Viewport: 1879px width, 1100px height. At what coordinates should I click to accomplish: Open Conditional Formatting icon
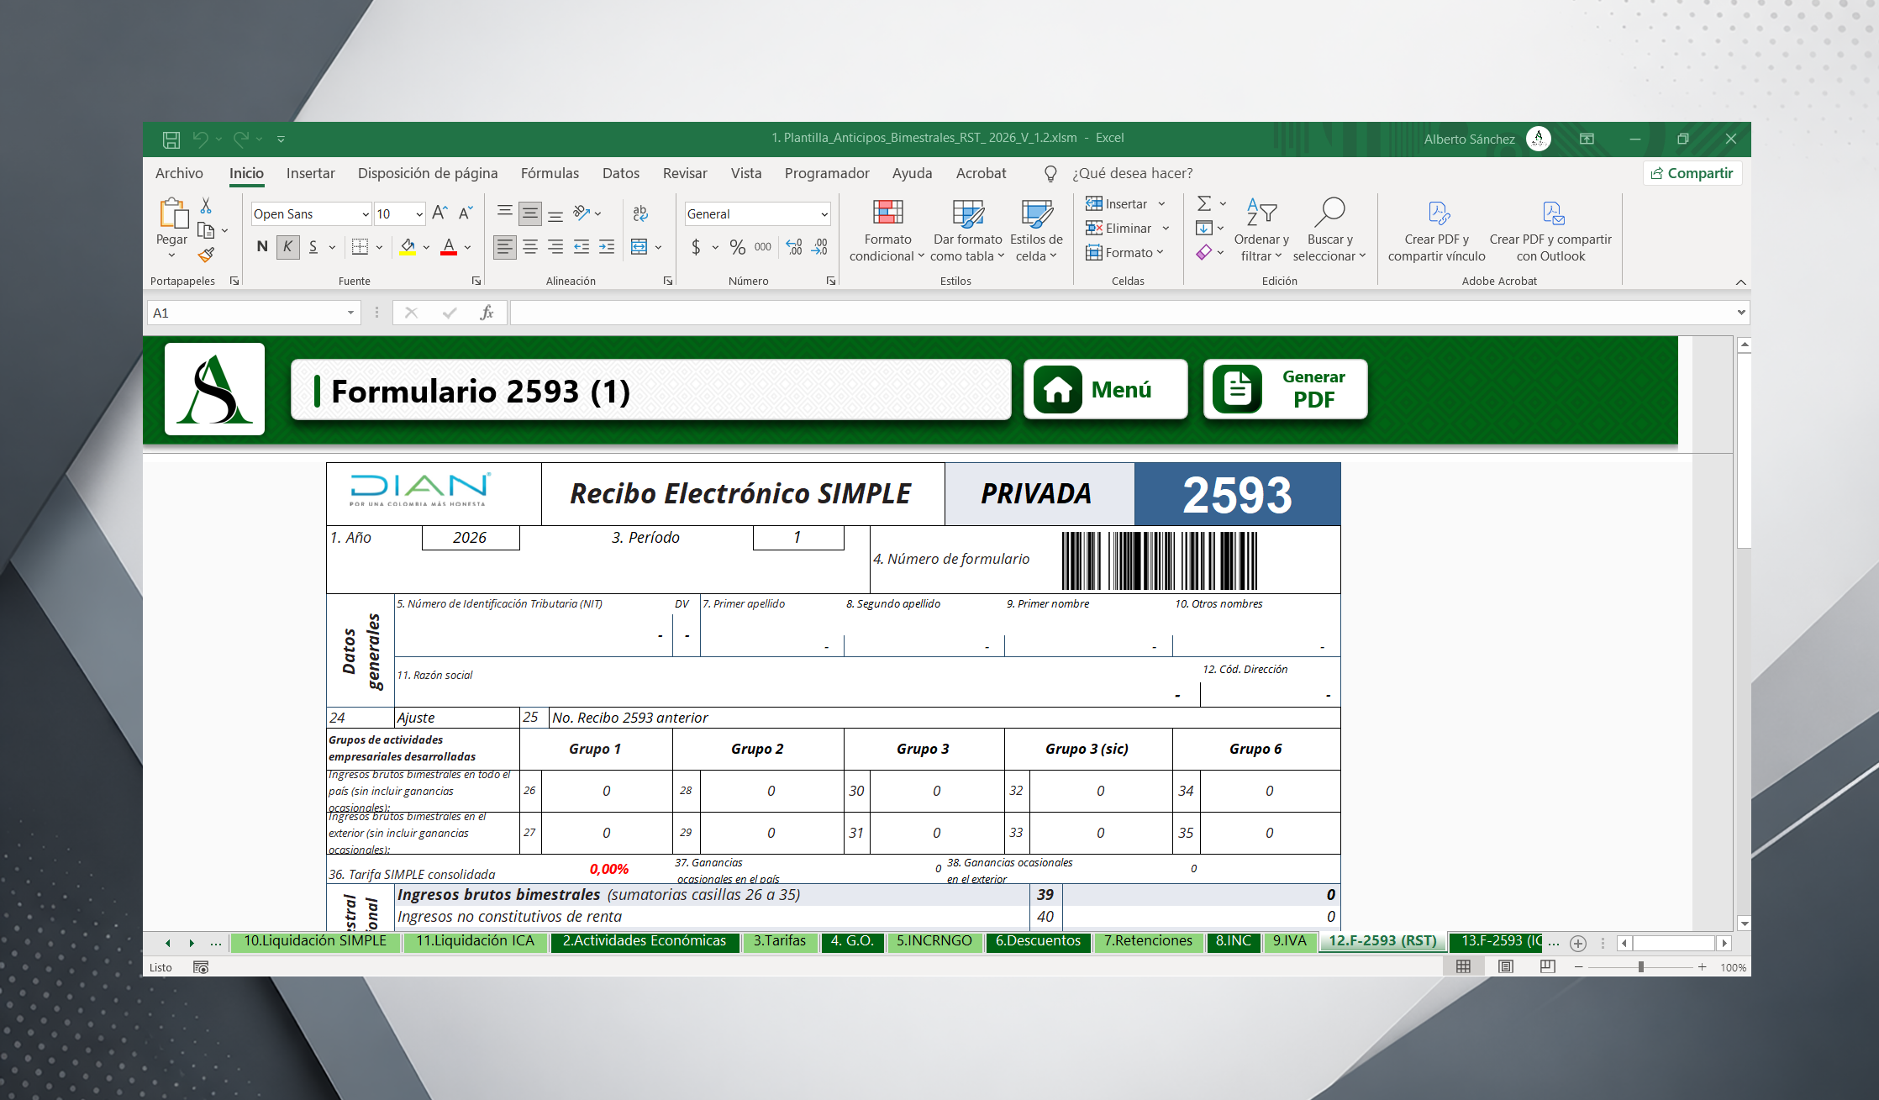(x=887, y=213)
